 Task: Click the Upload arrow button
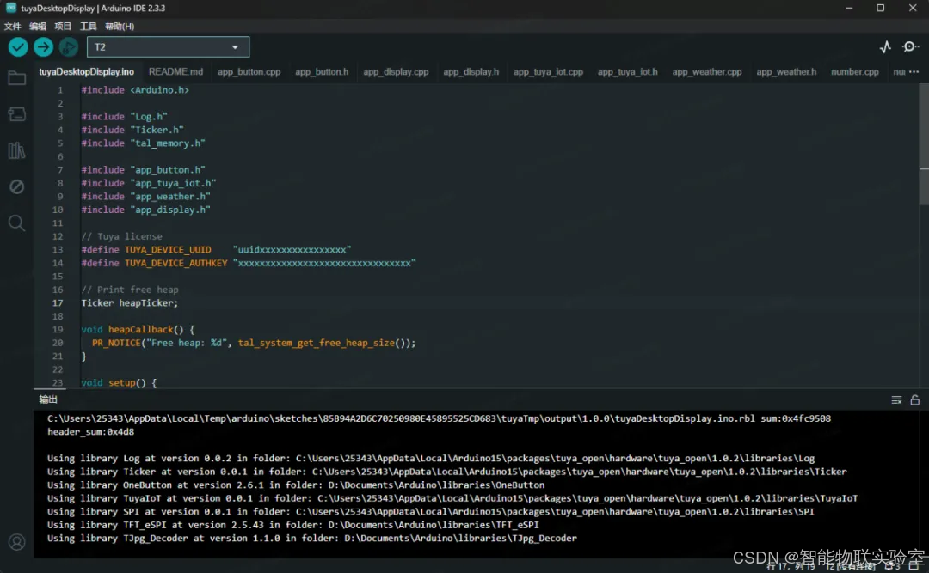point(43,46)
